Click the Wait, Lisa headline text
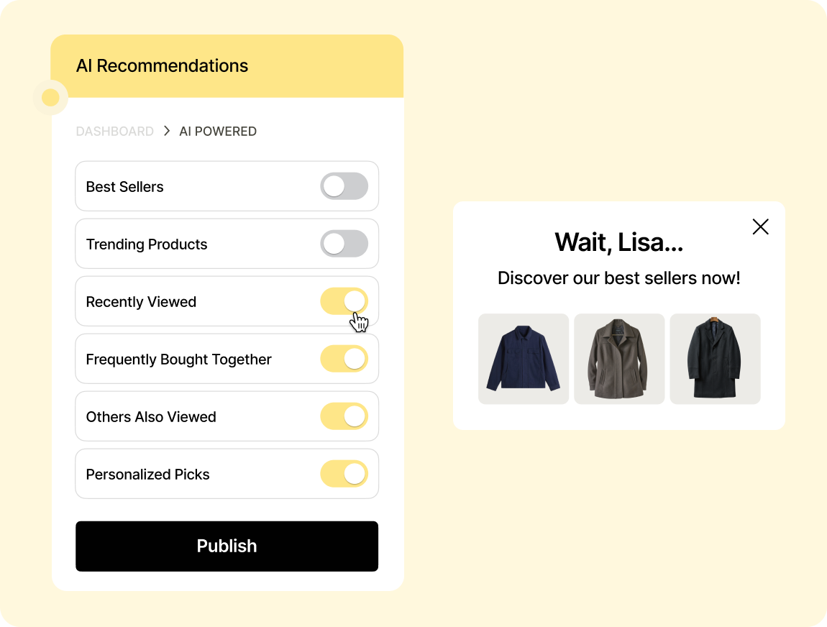 pyautogui.click(x=618, y=242)
